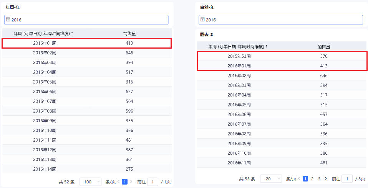Select the 2016年14周 row in left table

click(x=87, y=169)
